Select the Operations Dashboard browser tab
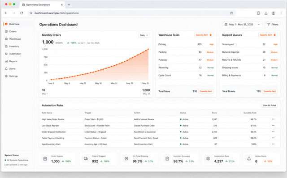The height and width of the screenshot is (178, 287). click(42, 5)
